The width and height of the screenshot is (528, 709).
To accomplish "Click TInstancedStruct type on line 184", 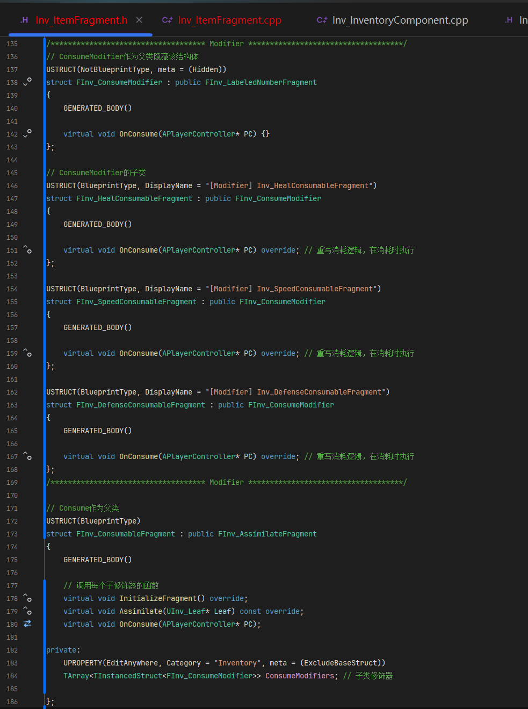I will coord(128,676).
